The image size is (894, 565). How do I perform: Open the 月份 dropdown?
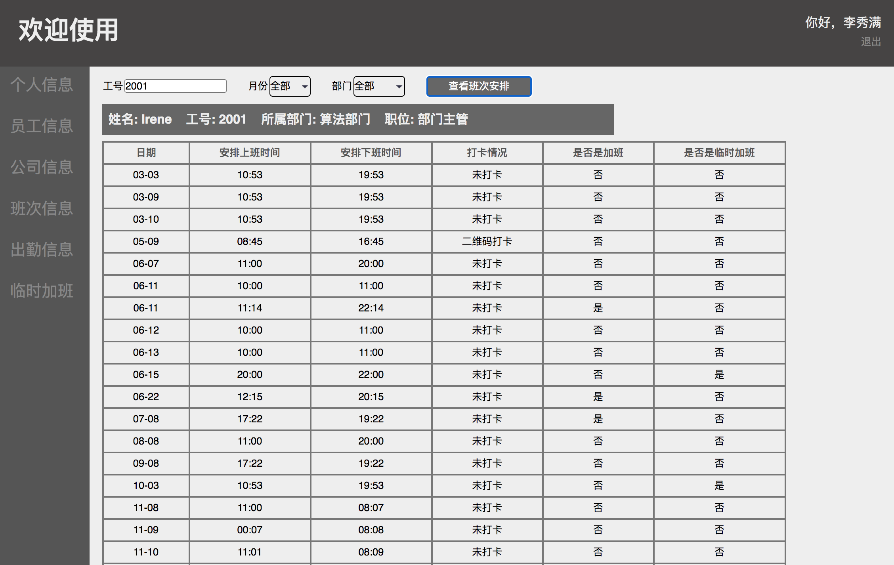290,86
